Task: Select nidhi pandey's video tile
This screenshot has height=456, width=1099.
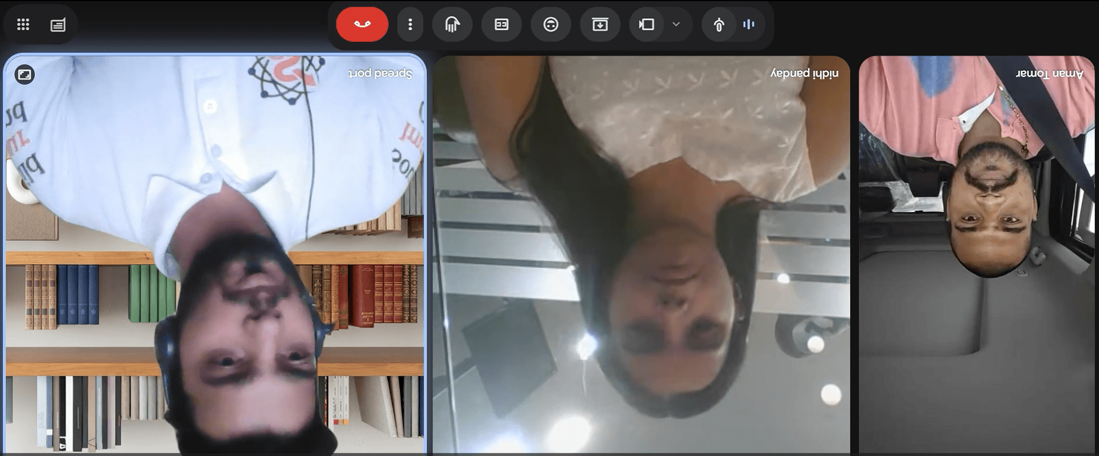Action: 641,254
